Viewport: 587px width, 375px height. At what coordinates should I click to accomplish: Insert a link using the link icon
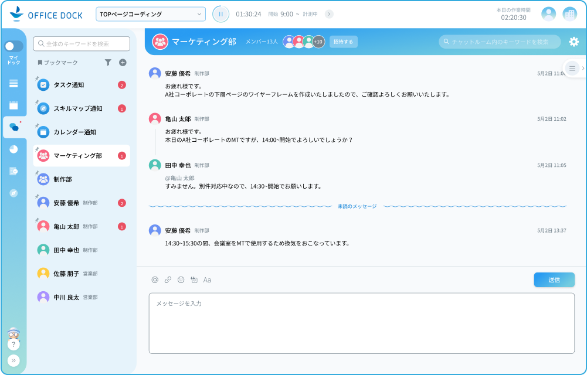168,279
